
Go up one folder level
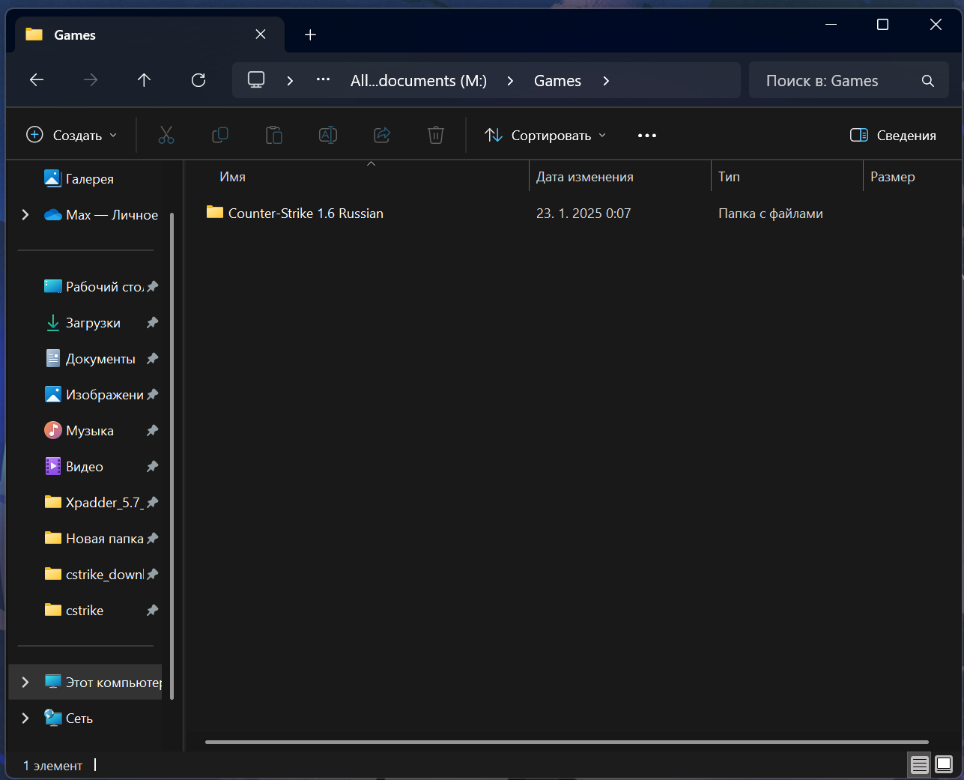coord(144,80)
